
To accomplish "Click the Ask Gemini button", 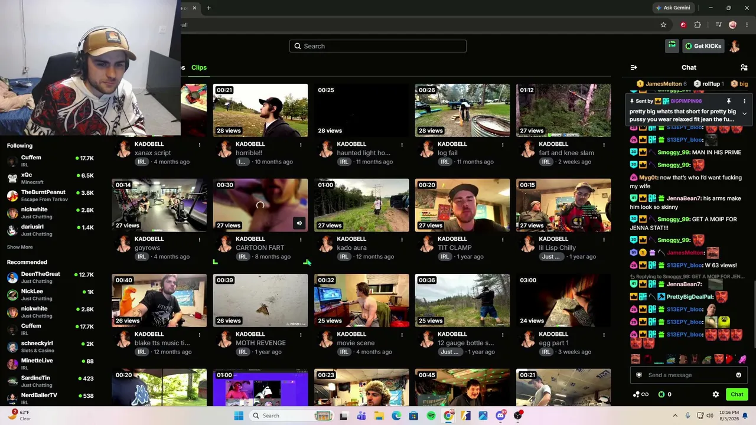I will tap(672, 8).
